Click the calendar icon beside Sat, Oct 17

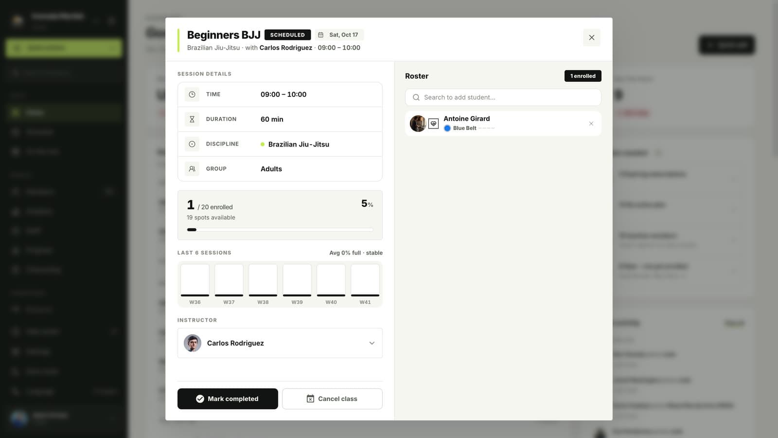point(320,35)
